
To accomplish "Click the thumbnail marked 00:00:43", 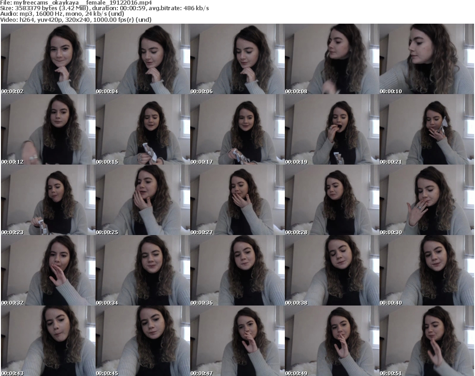I will [x=48, y=341].
